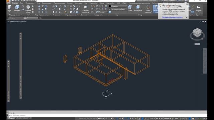
Task: Click the Гладкий объект mesh tool
Action: tap(28, 9)
